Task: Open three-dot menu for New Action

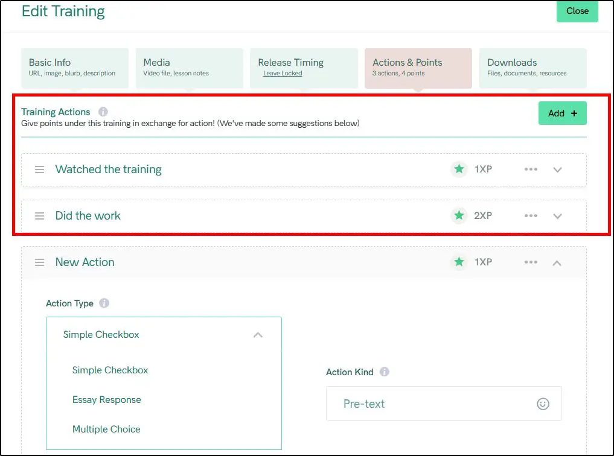Action: pos(531,262)
